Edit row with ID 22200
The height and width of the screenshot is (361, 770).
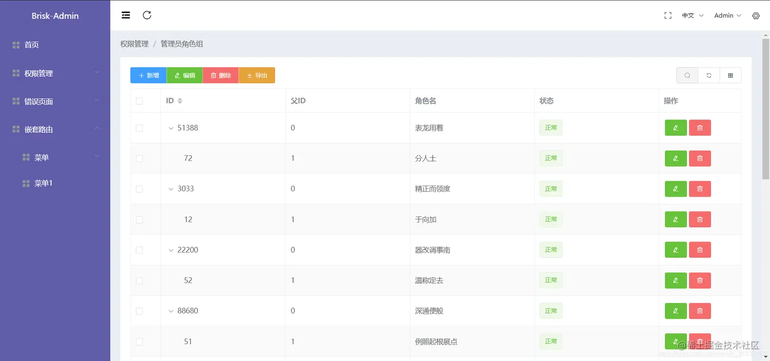[x=676, y=250]
